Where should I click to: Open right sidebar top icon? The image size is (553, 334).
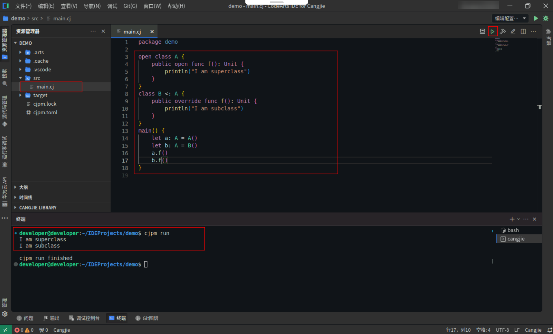548,31
